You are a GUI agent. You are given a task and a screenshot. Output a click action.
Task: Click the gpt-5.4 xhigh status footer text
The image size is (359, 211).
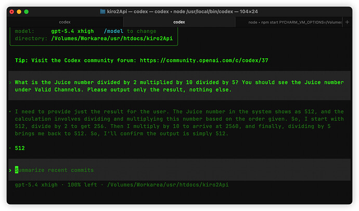[36, 184]
